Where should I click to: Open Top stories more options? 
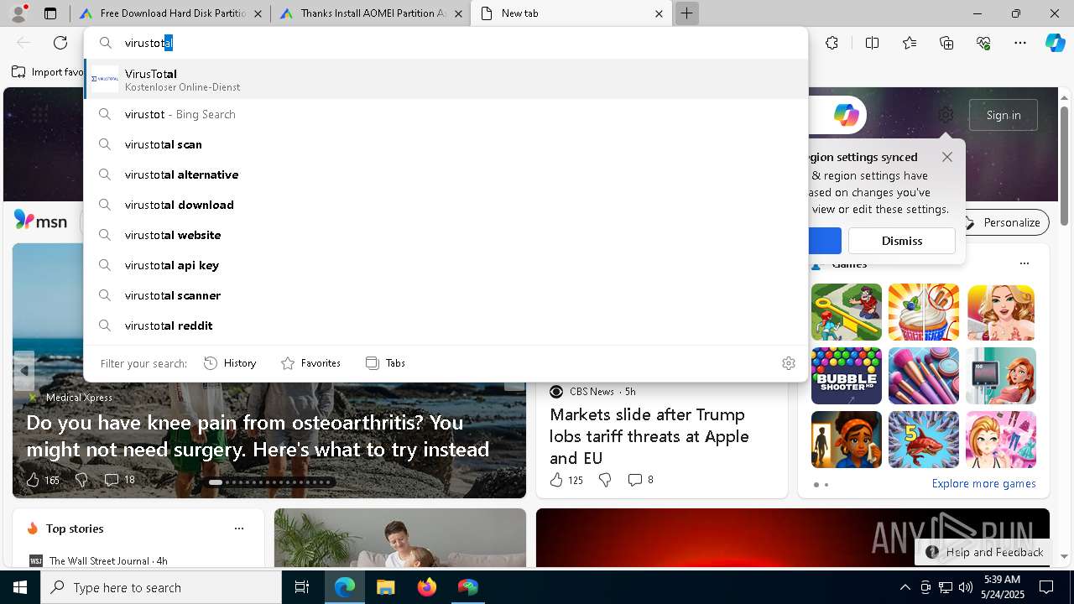(239, 528)
